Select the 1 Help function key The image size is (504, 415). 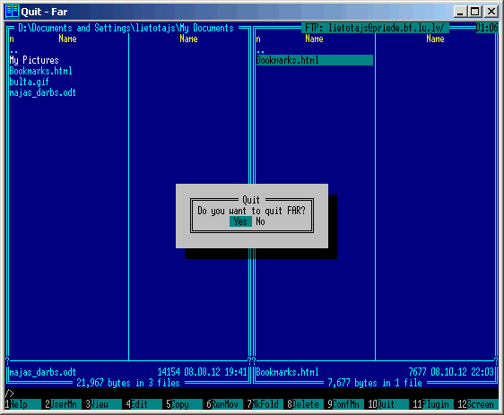click(22, 404)
